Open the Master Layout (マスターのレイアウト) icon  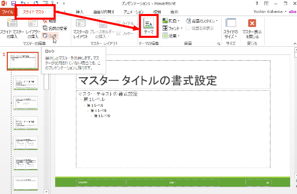tap(81, 23)
